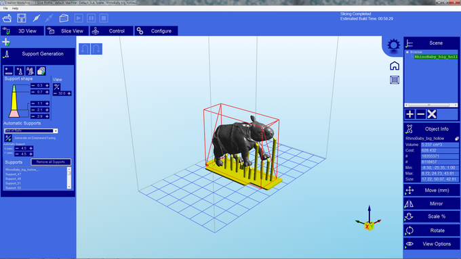Collapse the Scene panel header
461x259 pixels.
[x=431, y=43]
